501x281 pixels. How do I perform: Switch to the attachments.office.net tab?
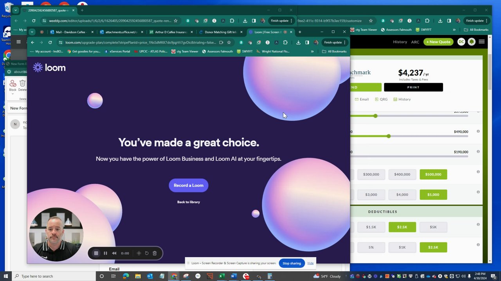(121, 32)
